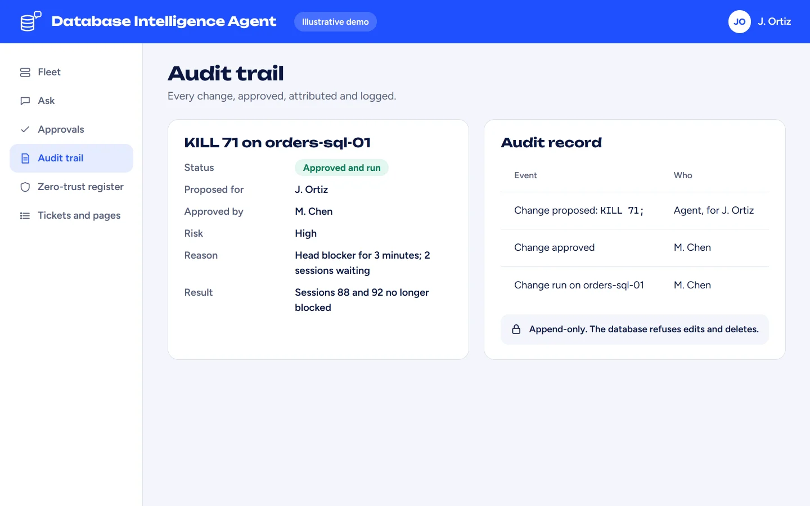The image size is (810, 506).
Task: Click the database logo icon in header
Action: tap(31, 21)
